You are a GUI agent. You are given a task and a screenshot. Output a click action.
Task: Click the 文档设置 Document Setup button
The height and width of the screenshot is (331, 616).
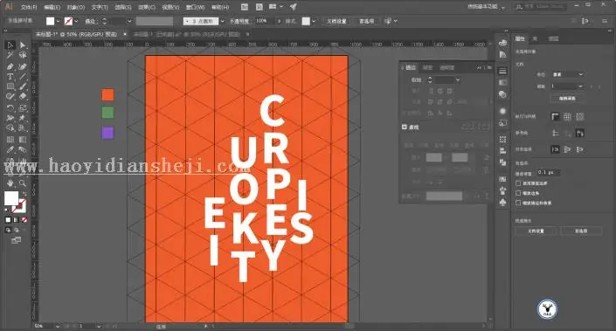536,231
